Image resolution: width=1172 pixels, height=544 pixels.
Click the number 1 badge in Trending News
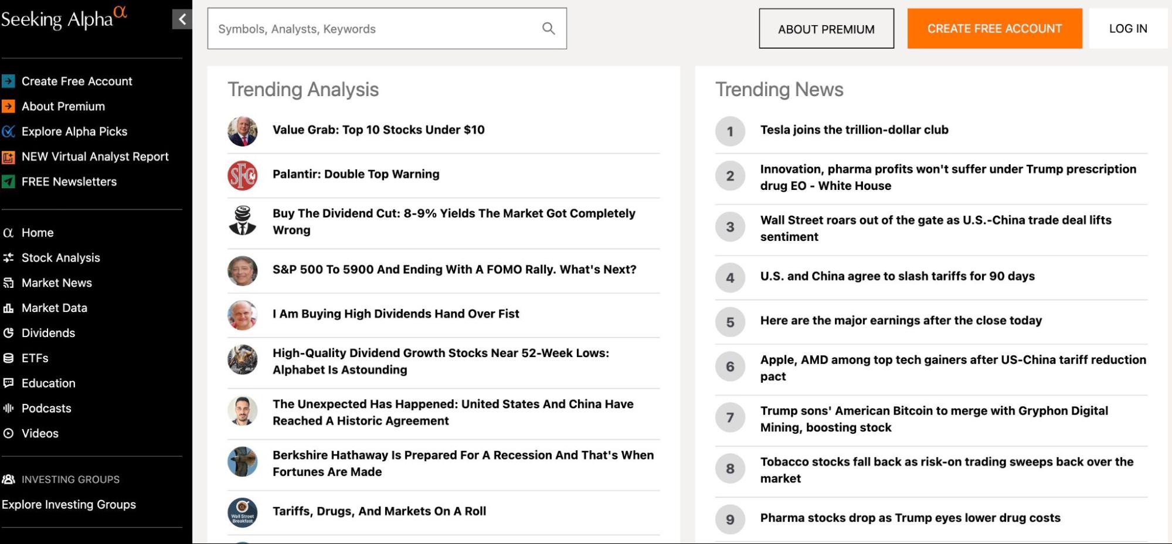point(730,131)
